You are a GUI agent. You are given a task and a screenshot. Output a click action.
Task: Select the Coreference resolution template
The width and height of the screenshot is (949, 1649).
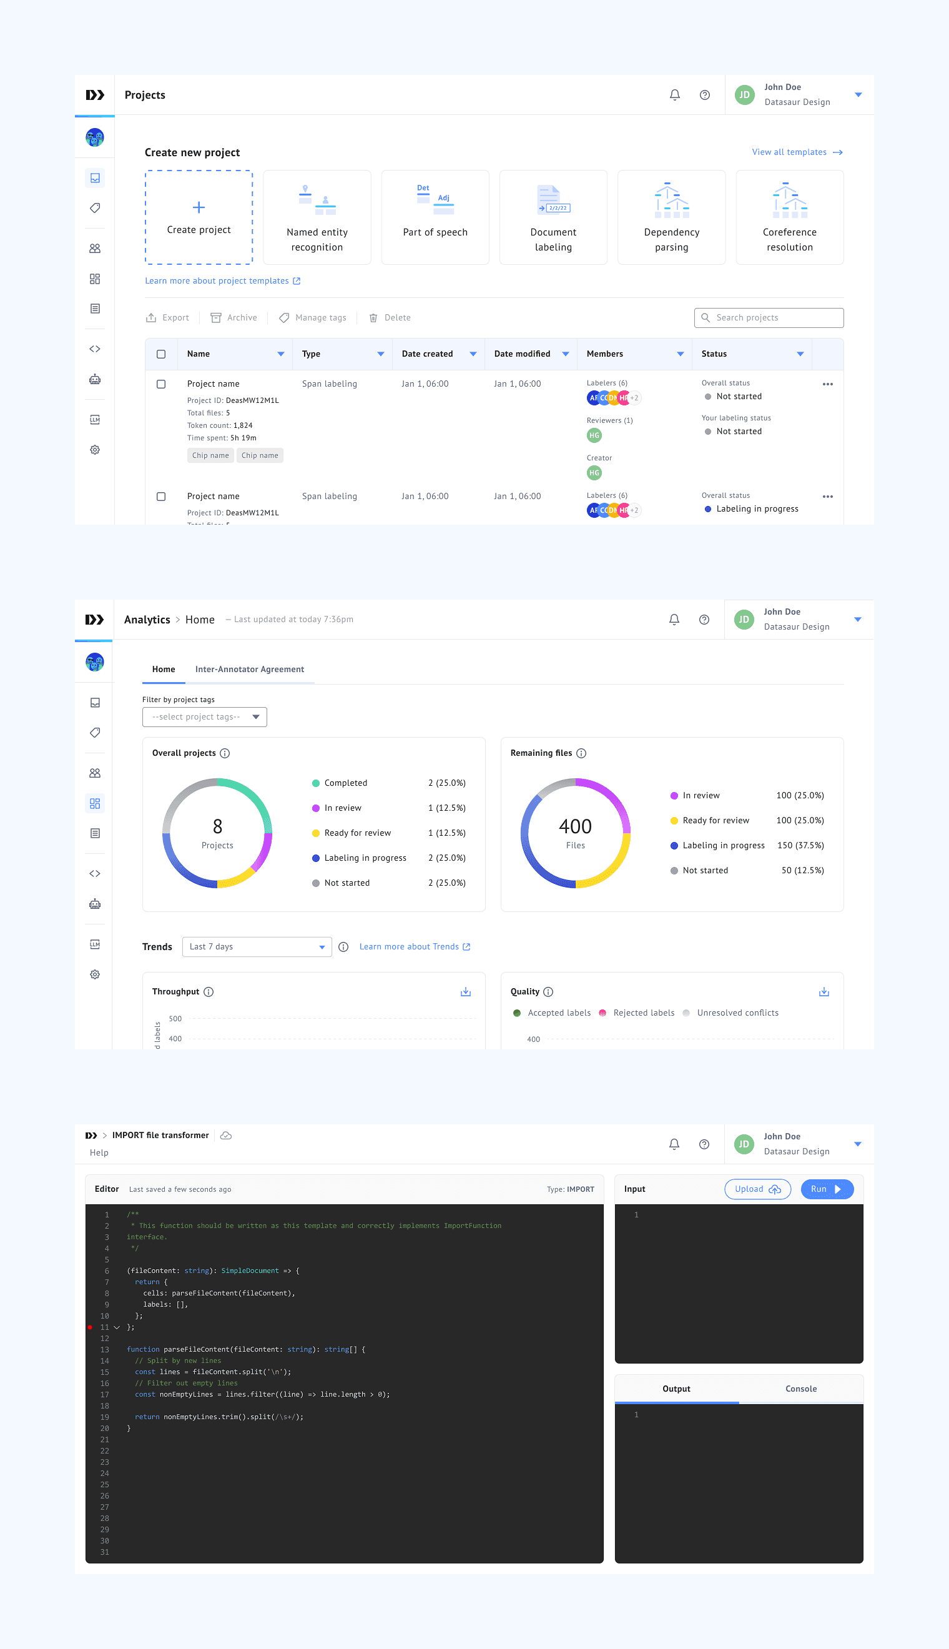790,218
